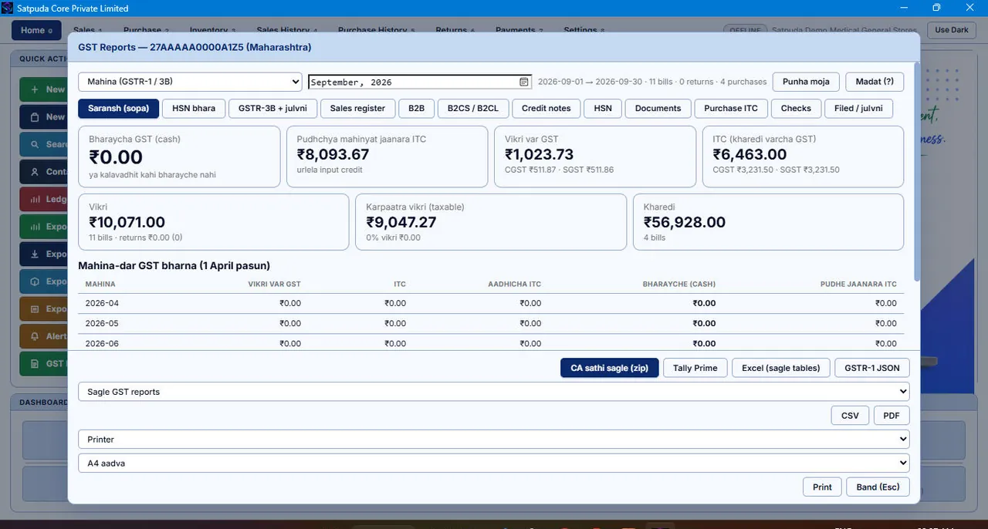Click the Print button
Viewport: 988px width, 529px height.
823,487
